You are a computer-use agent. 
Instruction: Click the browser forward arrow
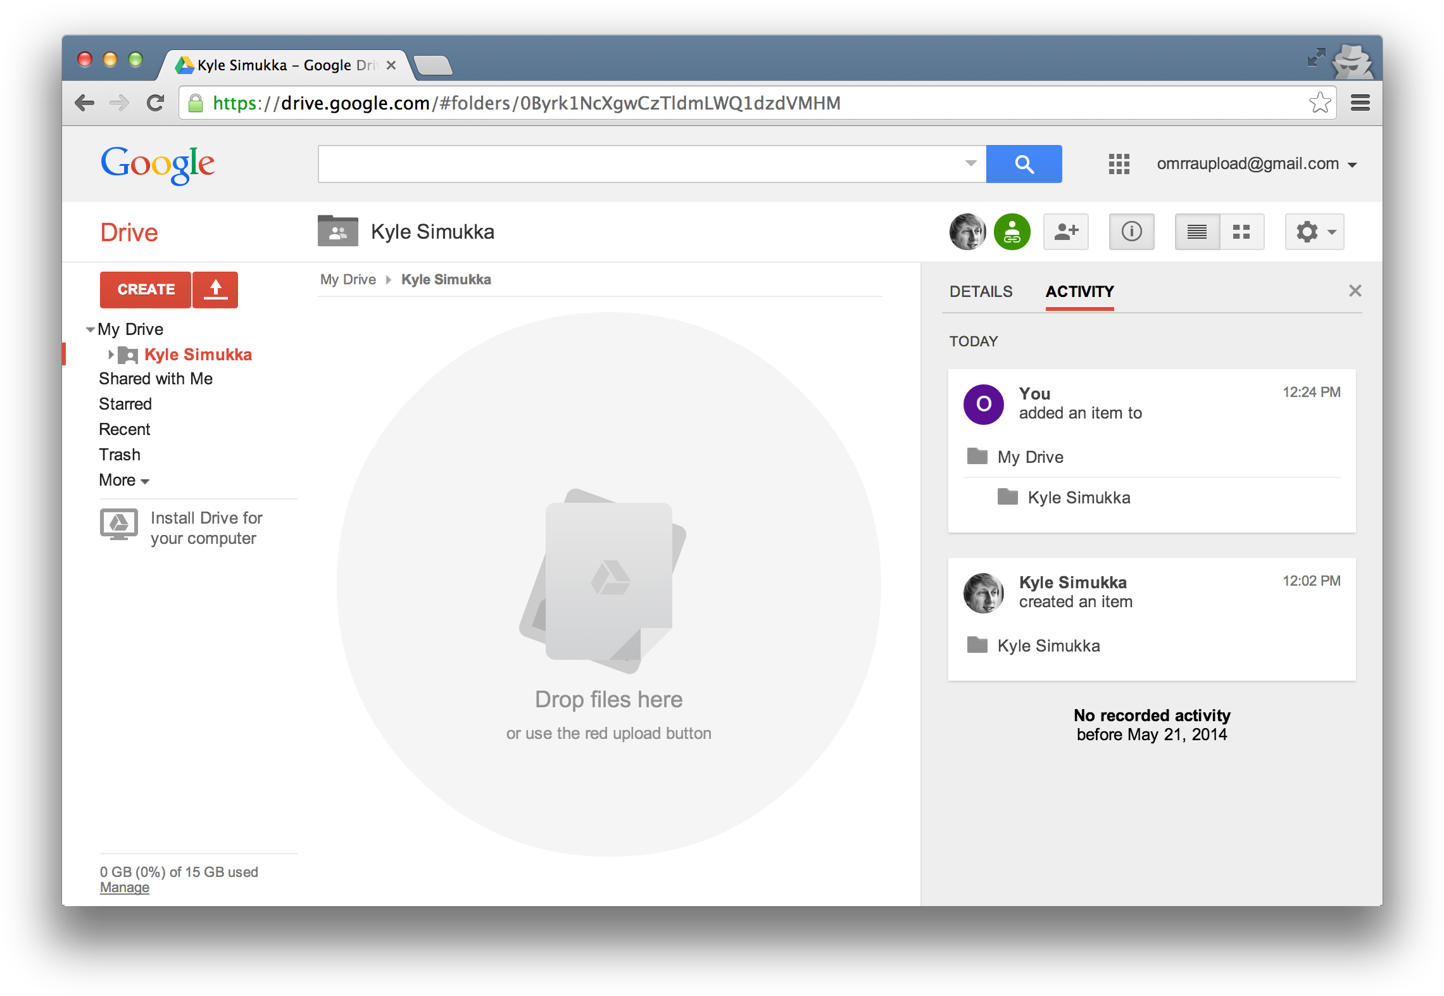[119, 103]
